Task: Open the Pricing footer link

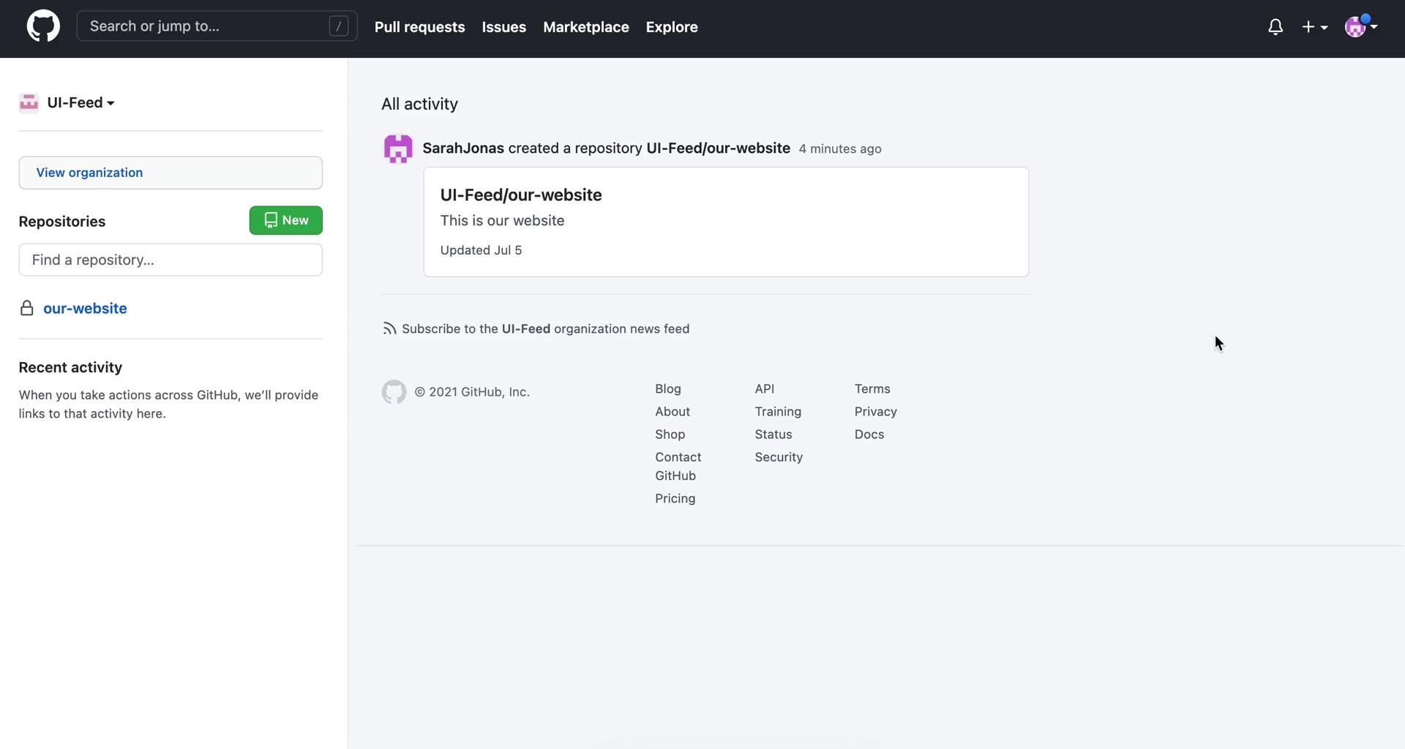Action: click(x=675, y=498)
